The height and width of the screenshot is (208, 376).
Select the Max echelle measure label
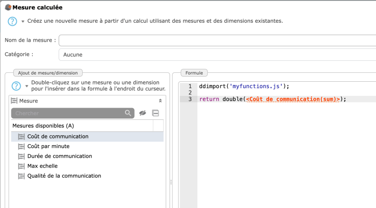click(42, 166)
